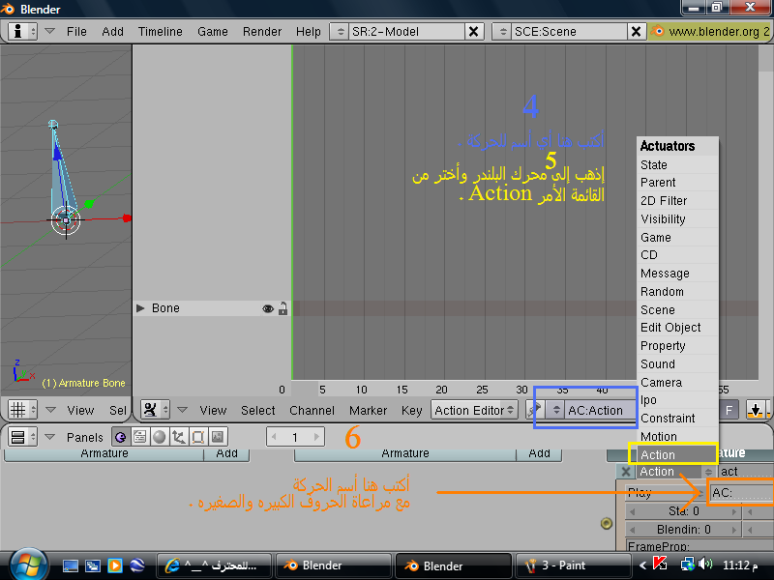Choose Edit Object from the Actuators list
This screenshot has height=580, width=774.
click(x=678, y=328)
